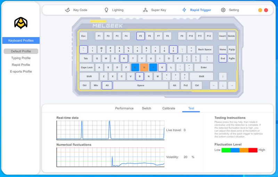
Task: Go to the Calibrate sub-tab
Action: pos(169,108)
